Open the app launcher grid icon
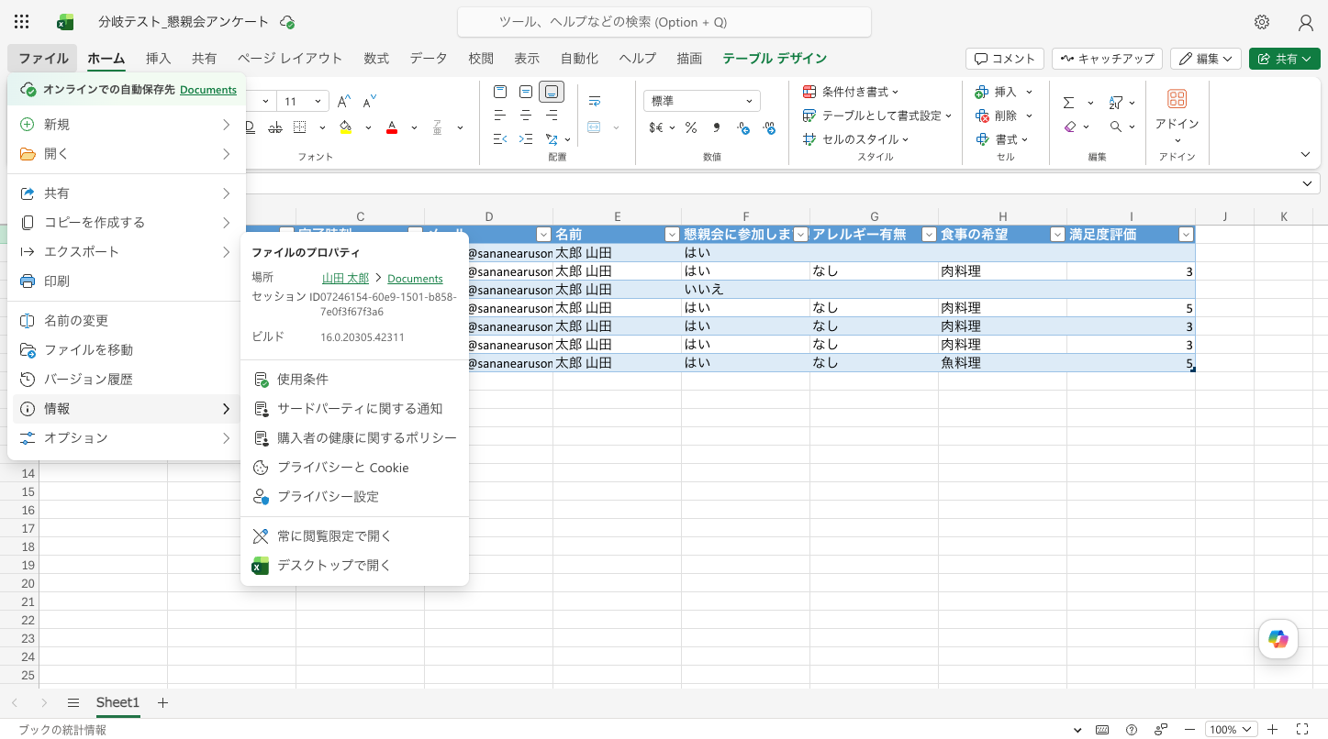The image size is (1328, 739). 22,22
